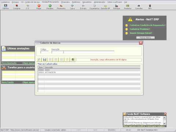Click the DB NeXT Database status entry
The image size is (176, 132).
click(147, 130)
